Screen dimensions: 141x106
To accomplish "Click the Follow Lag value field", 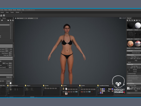I will (x=10, y=55).
